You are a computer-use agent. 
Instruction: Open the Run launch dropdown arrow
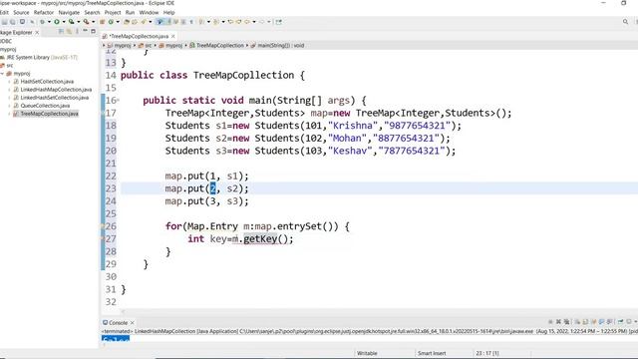point(64,22)
